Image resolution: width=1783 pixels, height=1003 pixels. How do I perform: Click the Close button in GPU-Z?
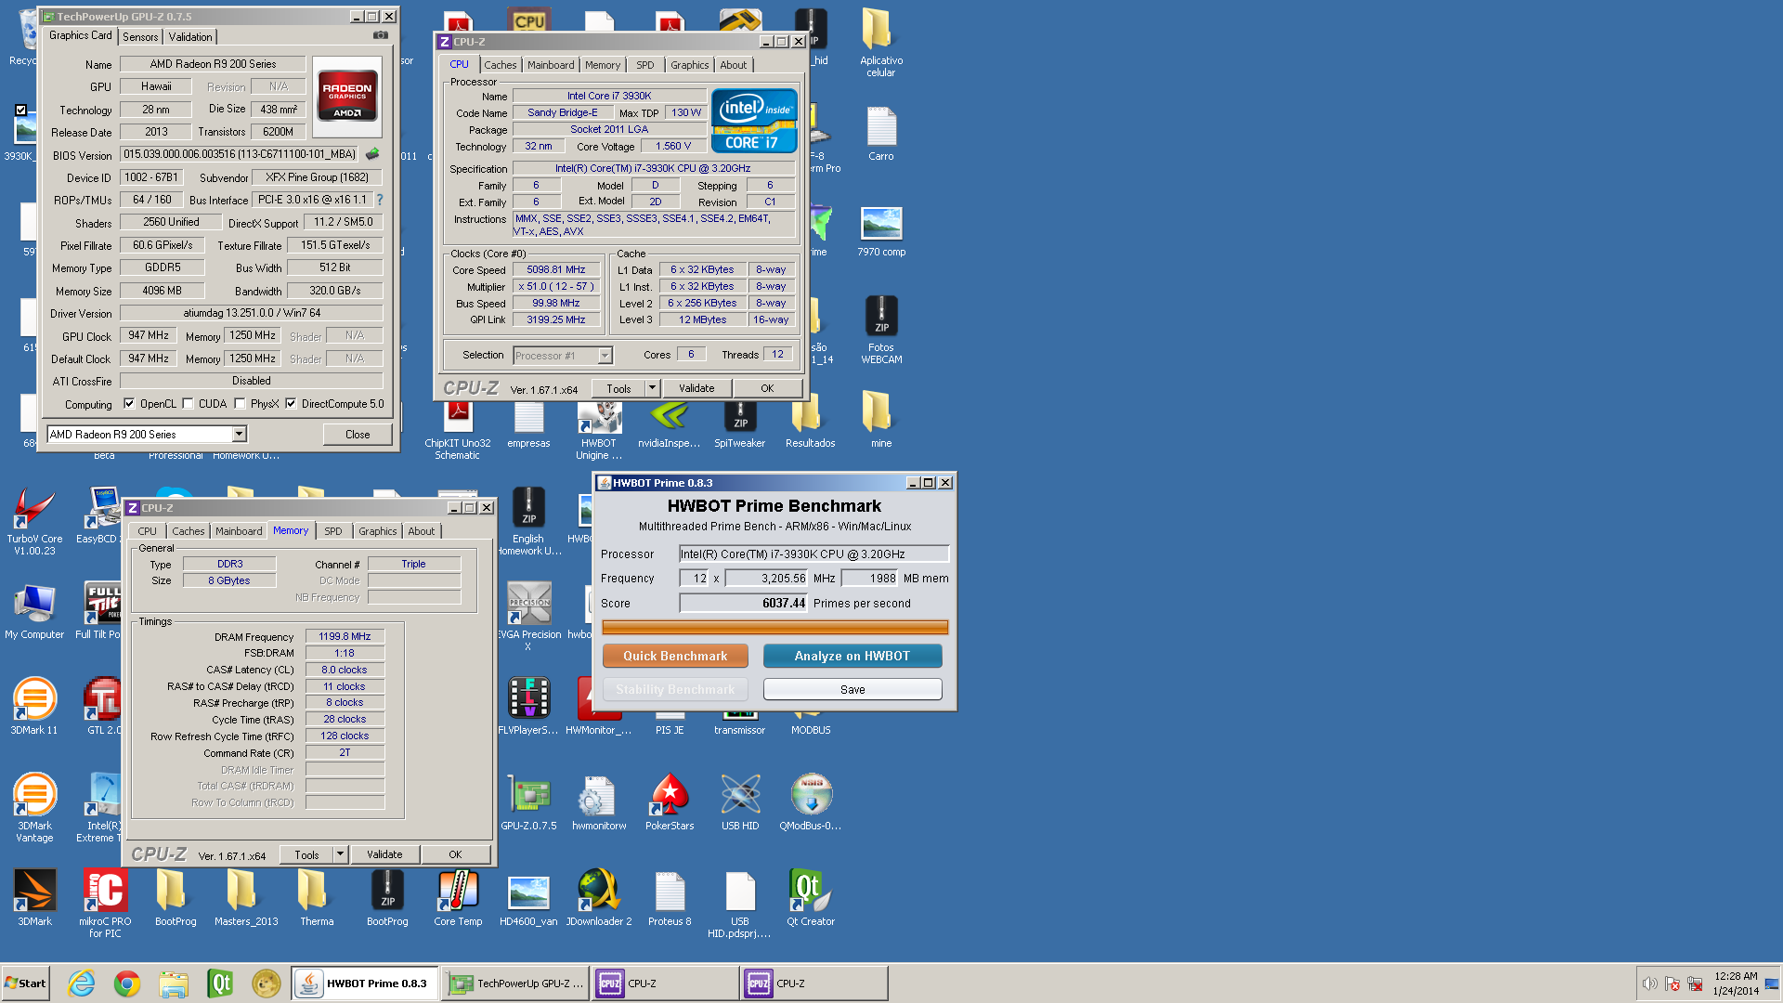click(x=358, y=434)
